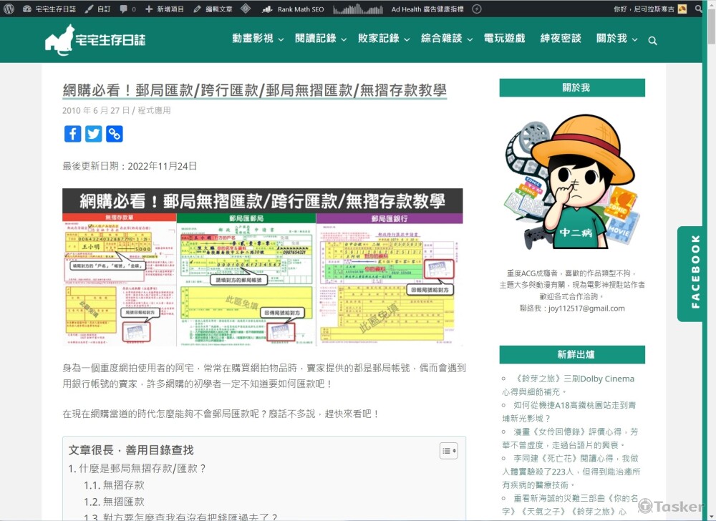
Task: Share the article with the Twitter icon
Action: 93,134
